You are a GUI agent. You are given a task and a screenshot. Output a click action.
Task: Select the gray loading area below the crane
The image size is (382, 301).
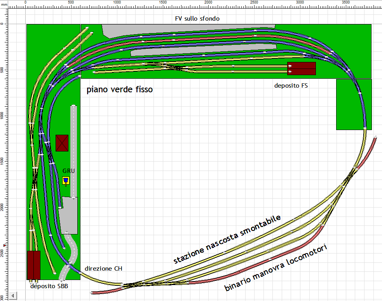pyautogui.click(x=70, y=215)
